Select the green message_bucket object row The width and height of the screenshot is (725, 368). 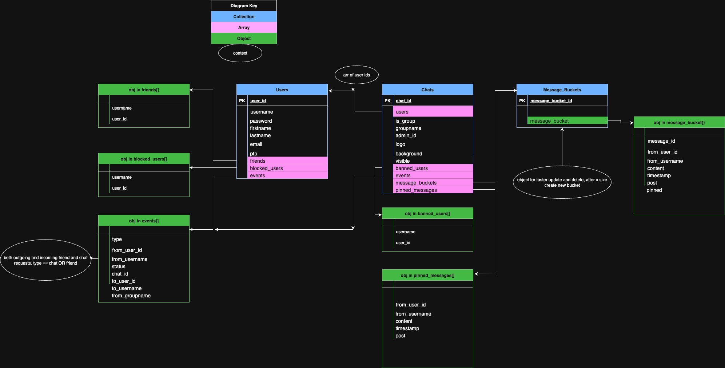tap(567, 121)
